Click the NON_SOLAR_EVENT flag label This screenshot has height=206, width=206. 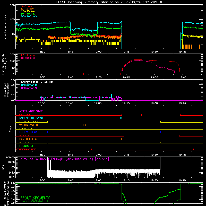point(31,118)
